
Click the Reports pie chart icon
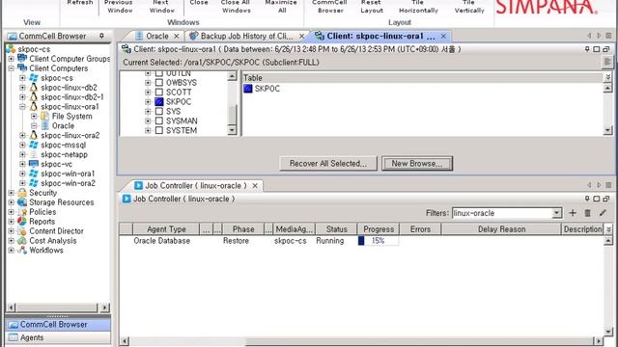click(x=22, y=222)
